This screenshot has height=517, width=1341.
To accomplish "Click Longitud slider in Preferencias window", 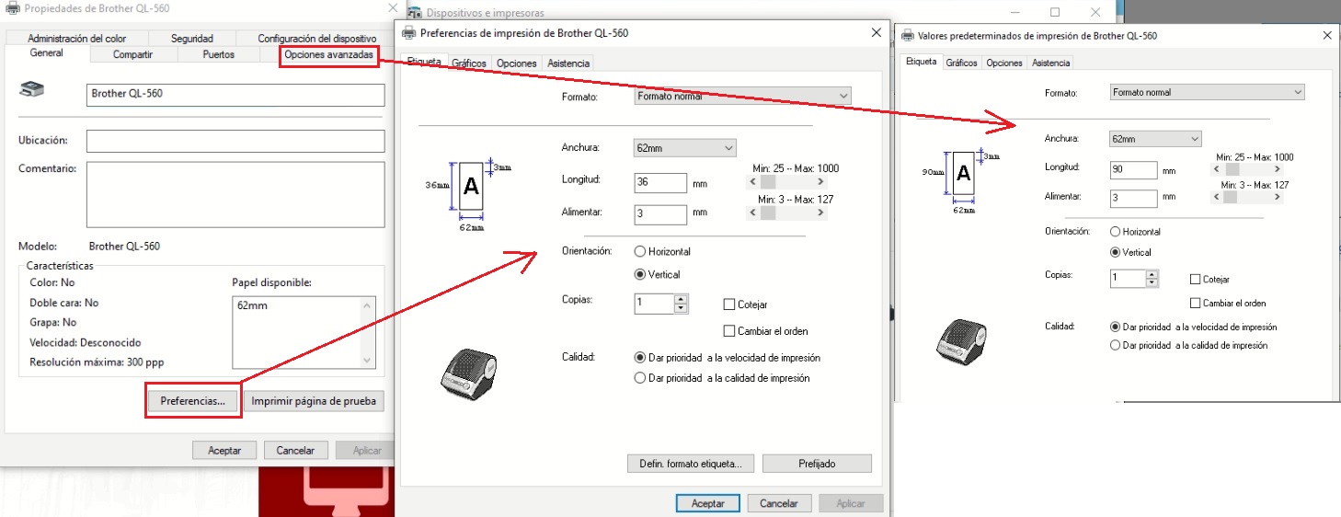I will pyautogui.click(x=787, y=182).
